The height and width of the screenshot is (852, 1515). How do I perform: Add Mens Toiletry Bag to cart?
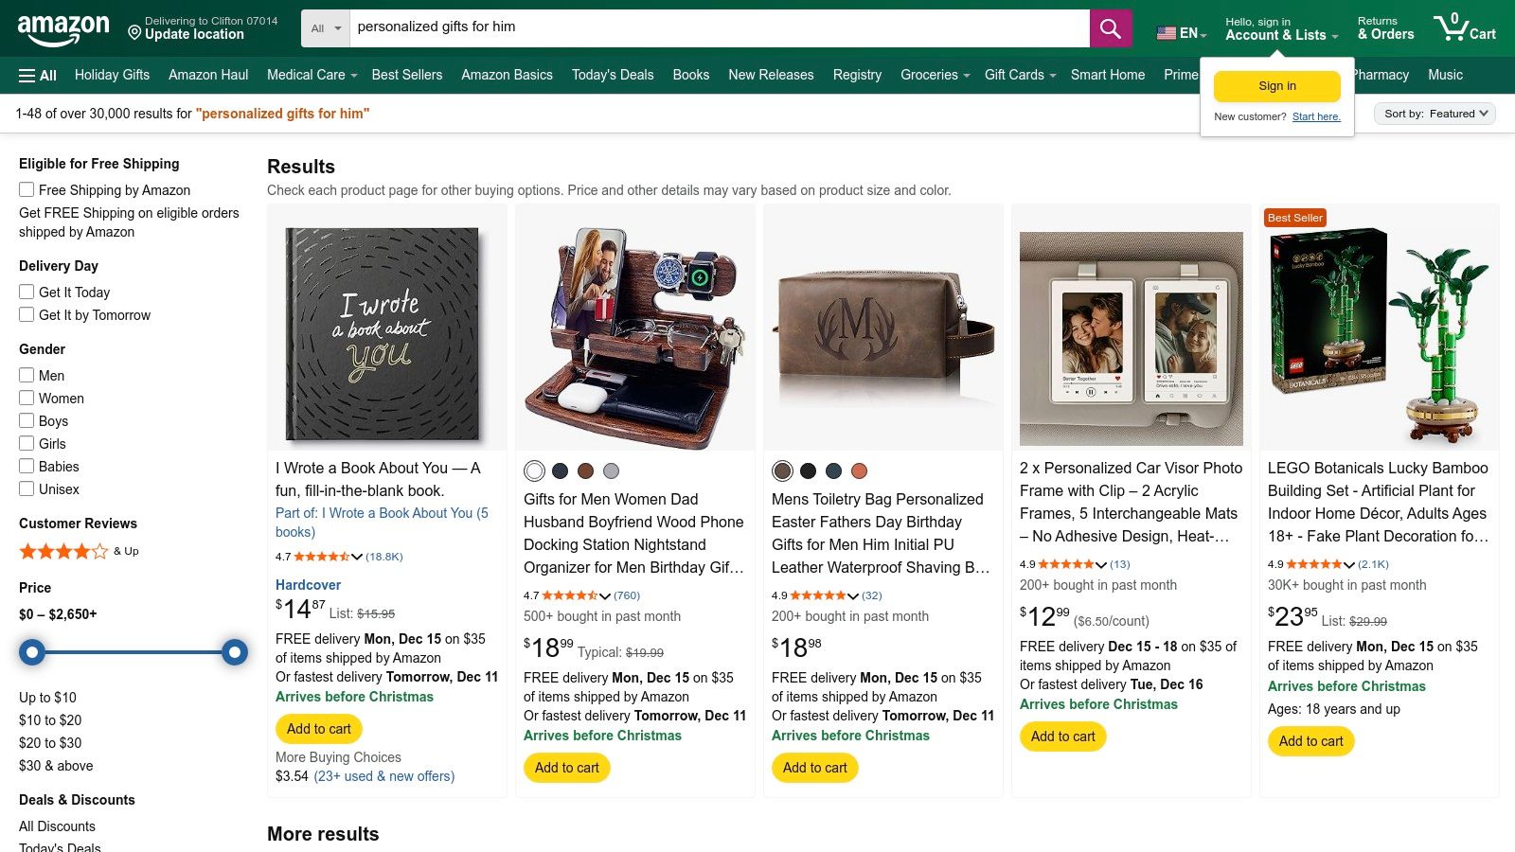[x=815, y=768]
